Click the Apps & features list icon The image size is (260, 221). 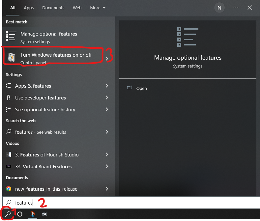pos(9,86)
